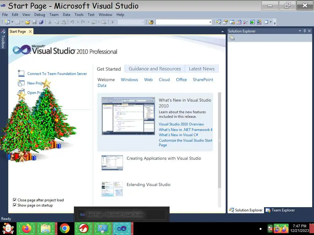Click the Navigate Forward icon
Image resolution: width=314 pixels, height=235 pixels.
tap(104, 22)
